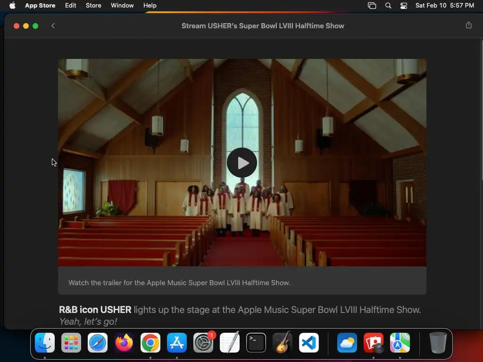Viewport: 483px width, 362px height.
Task: Launch GarageBand from the Dock
Action: tap(283, 342)
